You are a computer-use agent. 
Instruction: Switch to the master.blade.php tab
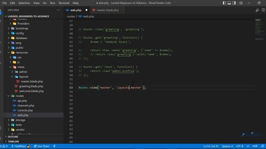click(x=108, y=10)
